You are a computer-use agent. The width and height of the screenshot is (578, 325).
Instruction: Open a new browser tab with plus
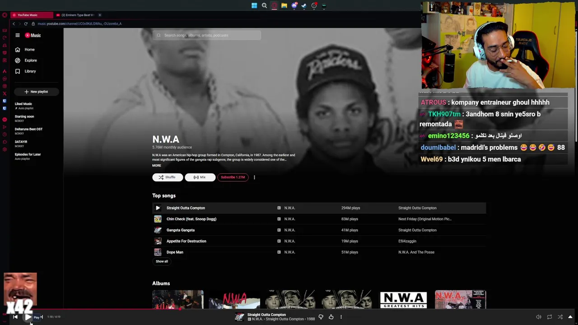[100, 15]
